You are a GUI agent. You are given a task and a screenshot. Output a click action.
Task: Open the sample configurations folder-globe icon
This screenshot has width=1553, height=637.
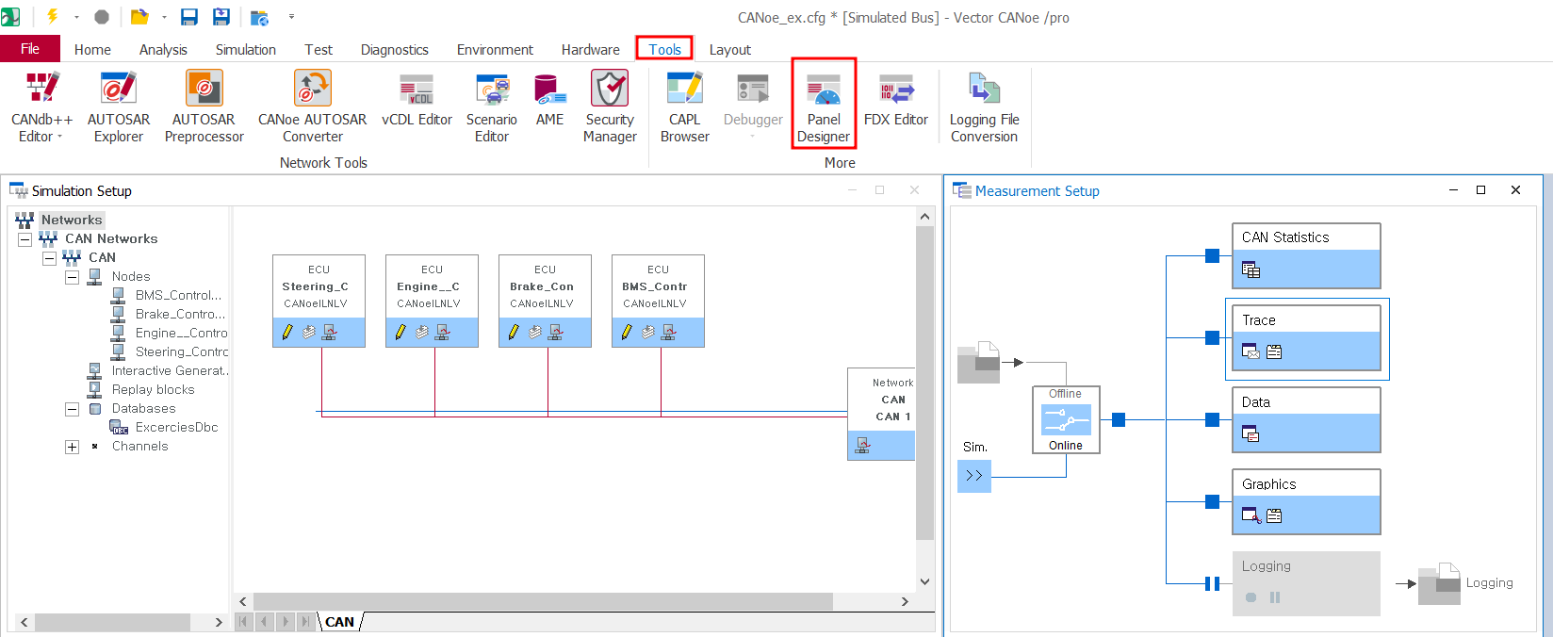pyautogui.click(x=259, y=17)
